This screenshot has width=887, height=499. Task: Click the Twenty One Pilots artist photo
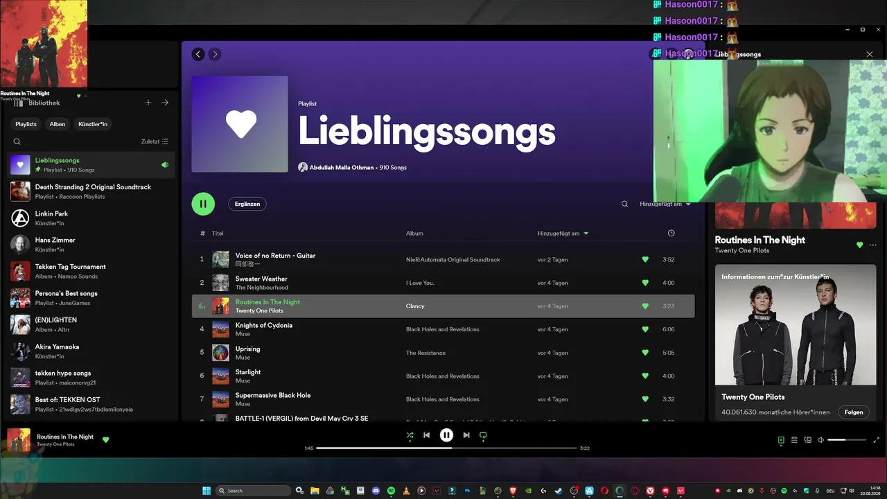click(x=796, y=324)
